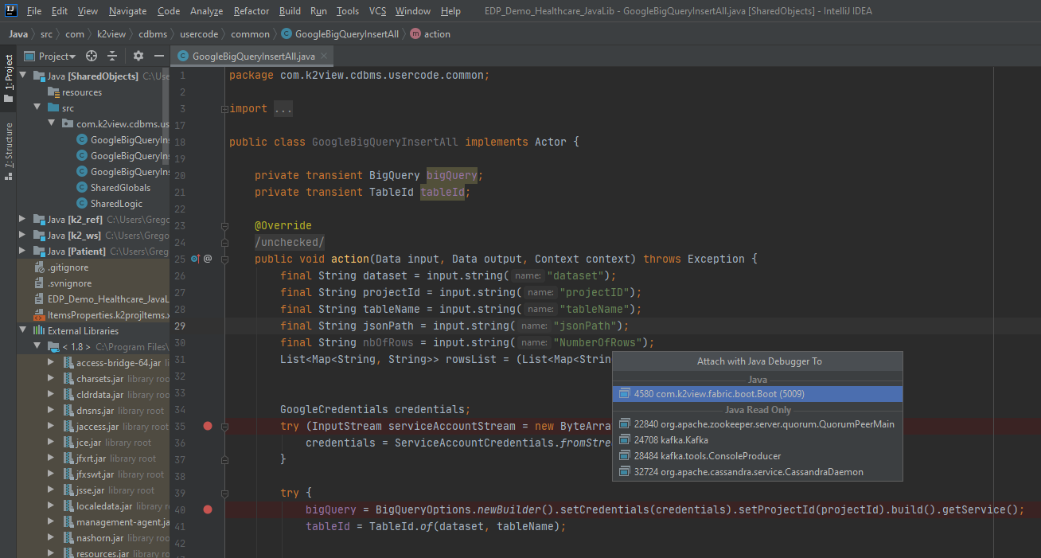Remove the breakpoint on line 35
This screenshot has height=558, width=1041.
[x=208, y=427]
